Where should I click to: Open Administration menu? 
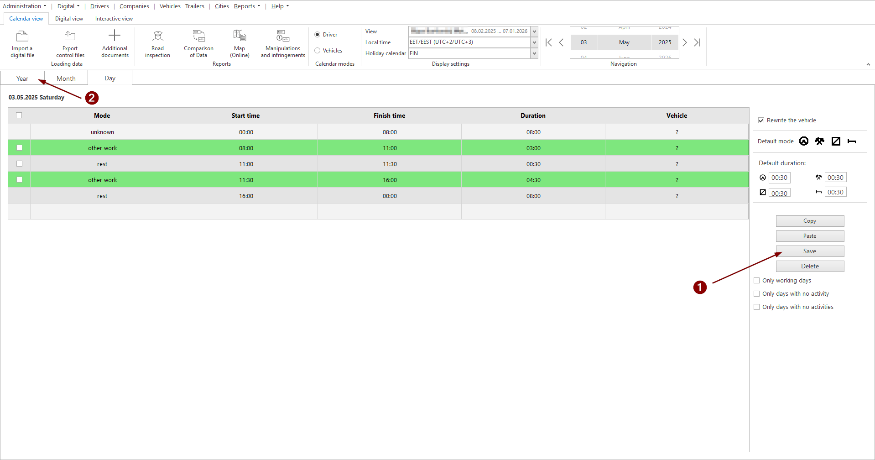(x=24, y=6)
